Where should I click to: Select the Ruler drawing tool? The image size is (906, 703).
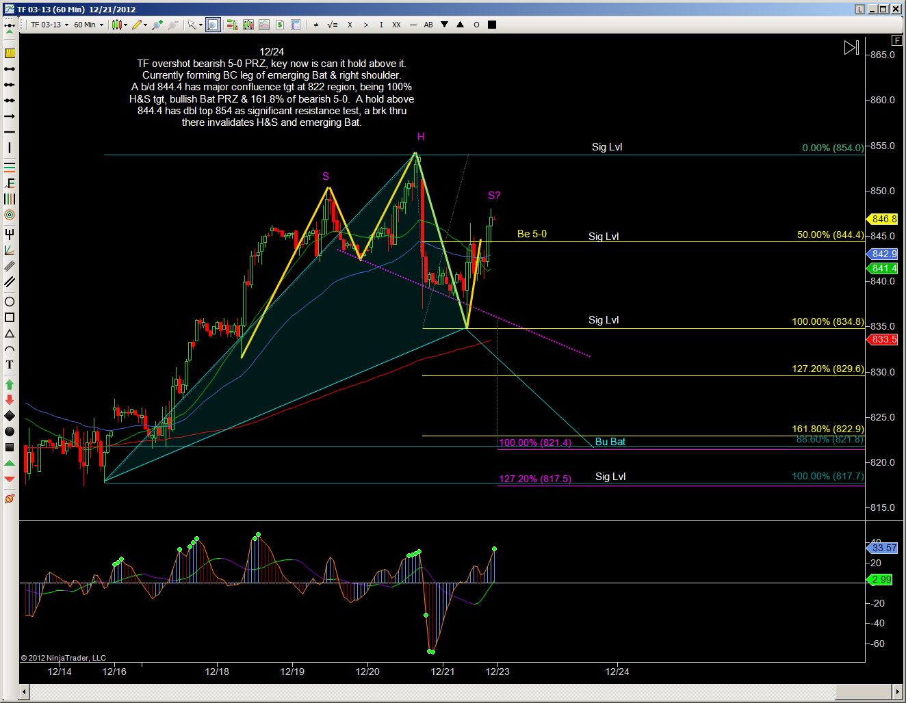10,53
